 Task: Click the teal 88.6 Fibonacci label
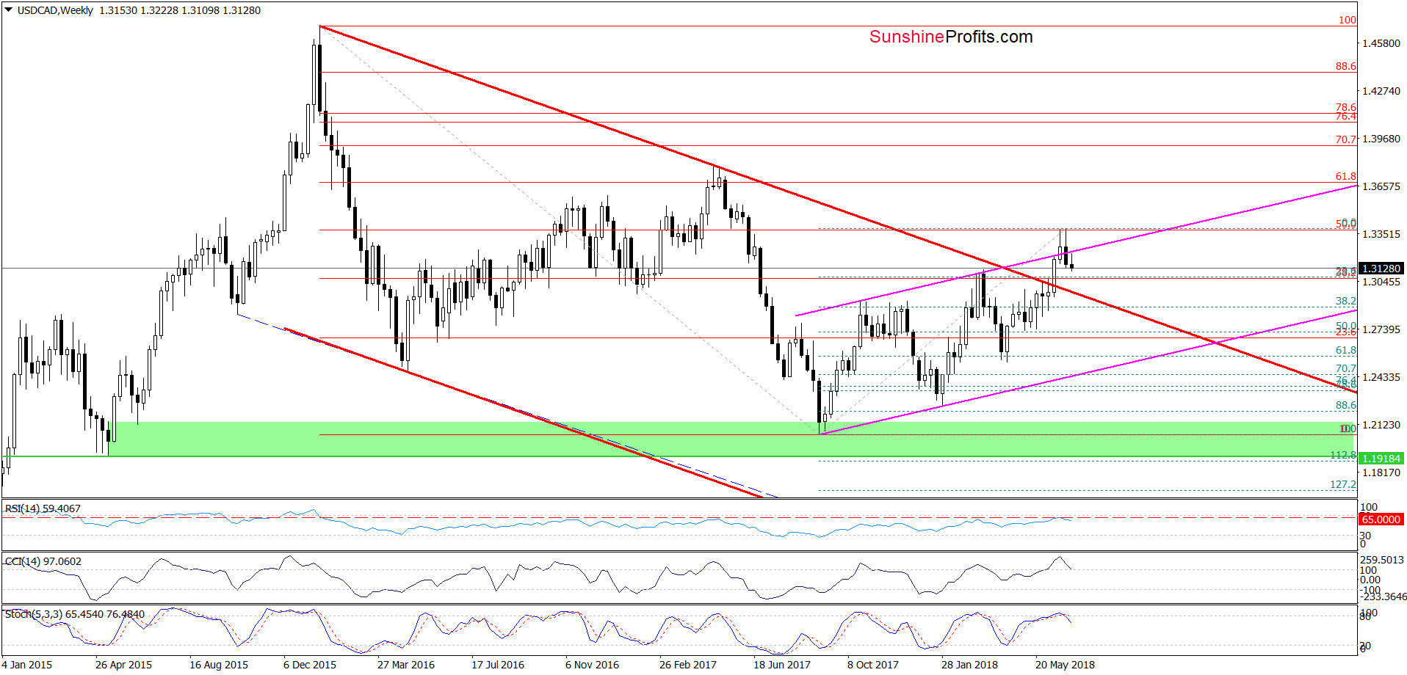(1346, 405)
